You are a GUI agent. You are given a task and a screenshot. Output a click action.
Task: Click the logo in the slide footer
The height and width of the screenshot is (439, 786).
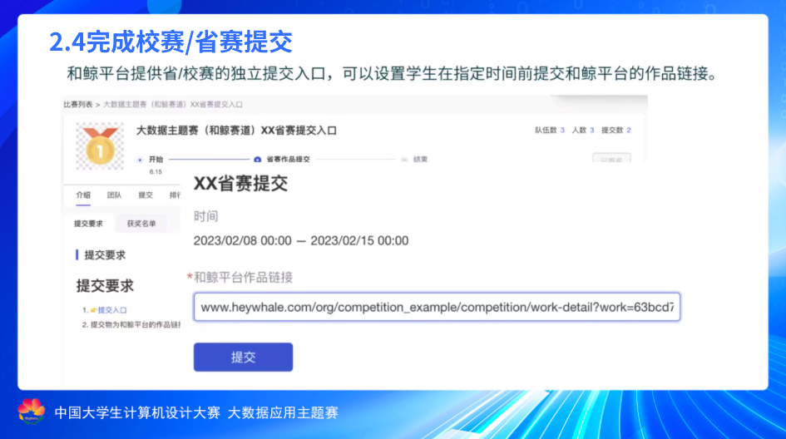pyautogui.click(x=32, y=412)
